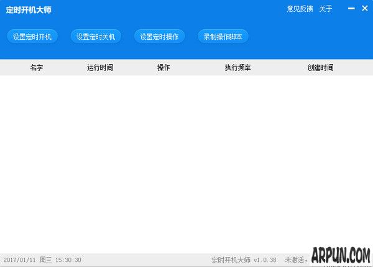Select the 操作 column header
373x267 pixels.
coord(163,68)
